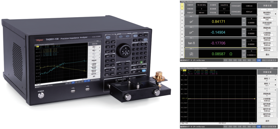Click the 返回 button in bottom screen
Viewport: 280px width, 129px height.
[x=267, y=121]
